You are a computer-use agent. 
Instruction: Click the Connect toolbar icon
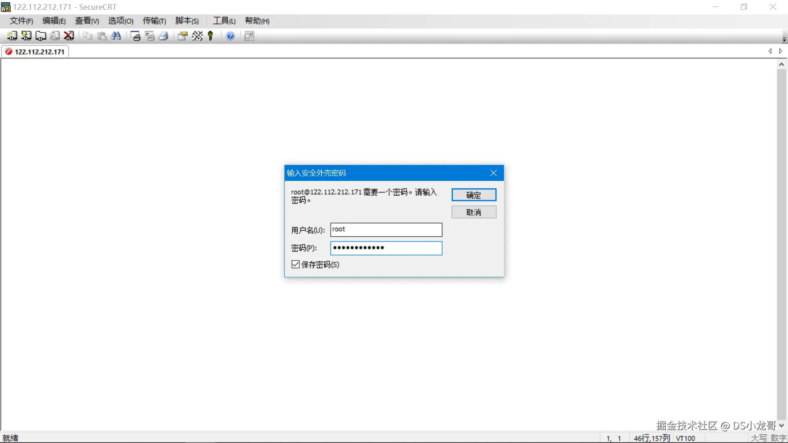pos(12,36)
